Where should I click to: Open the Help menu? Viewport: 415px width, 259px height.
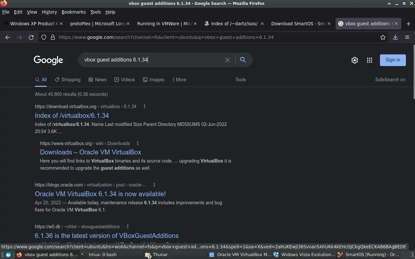(x=110, y=12)
